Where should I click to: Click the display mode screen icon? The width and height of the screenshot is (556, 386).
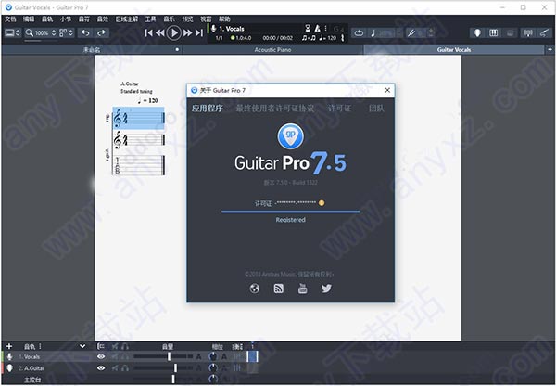click(9, 33)
